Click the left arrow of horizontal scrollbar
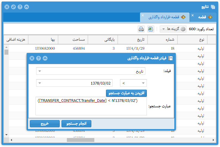The height and width of the screenshot is (147, 220). tap(11, 140)
